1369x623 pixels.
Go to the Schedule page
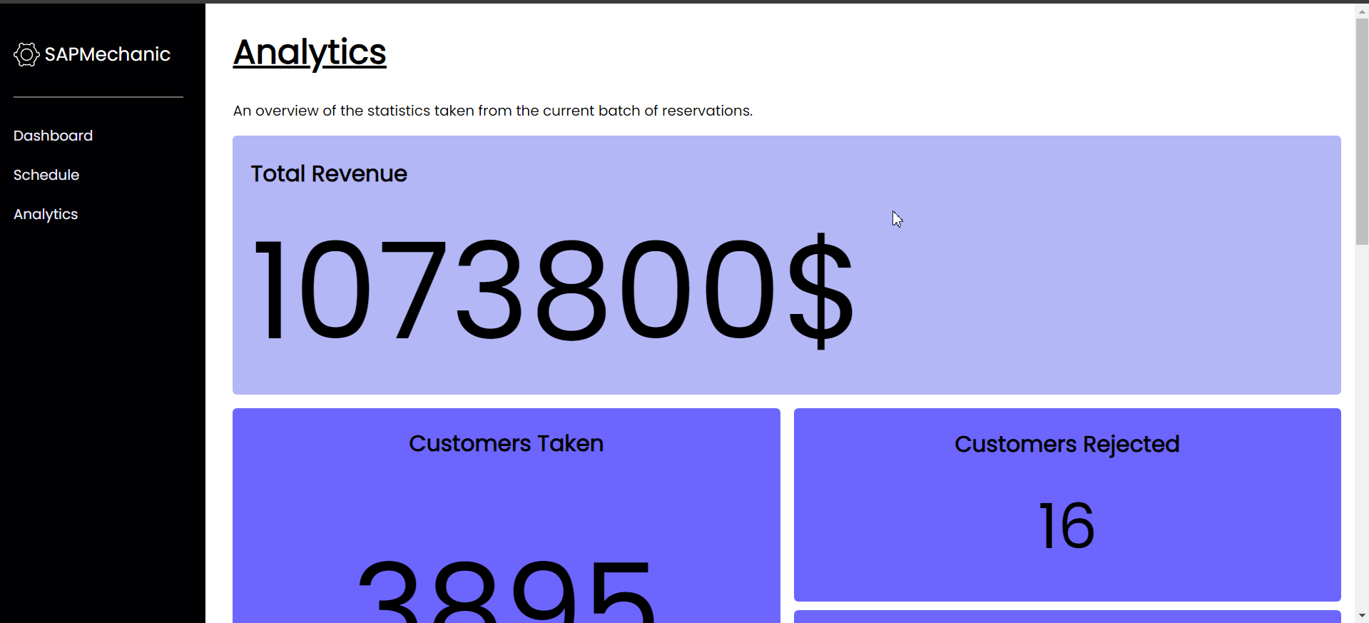46,175
